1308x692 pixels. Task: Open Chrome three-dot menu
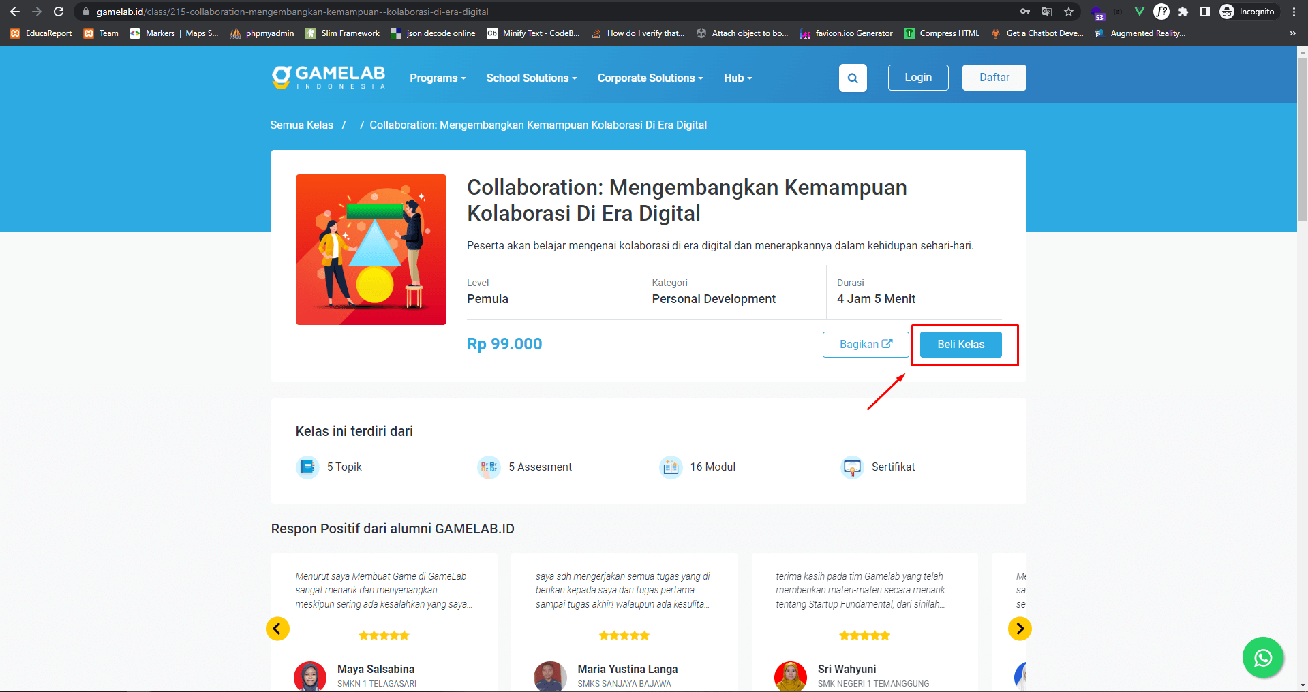(1294, 12)
